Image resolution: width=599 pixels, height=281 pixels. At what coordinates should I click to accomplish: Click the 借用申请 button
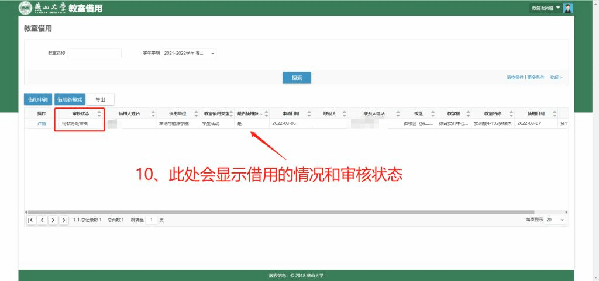click(x=38, y=99)
